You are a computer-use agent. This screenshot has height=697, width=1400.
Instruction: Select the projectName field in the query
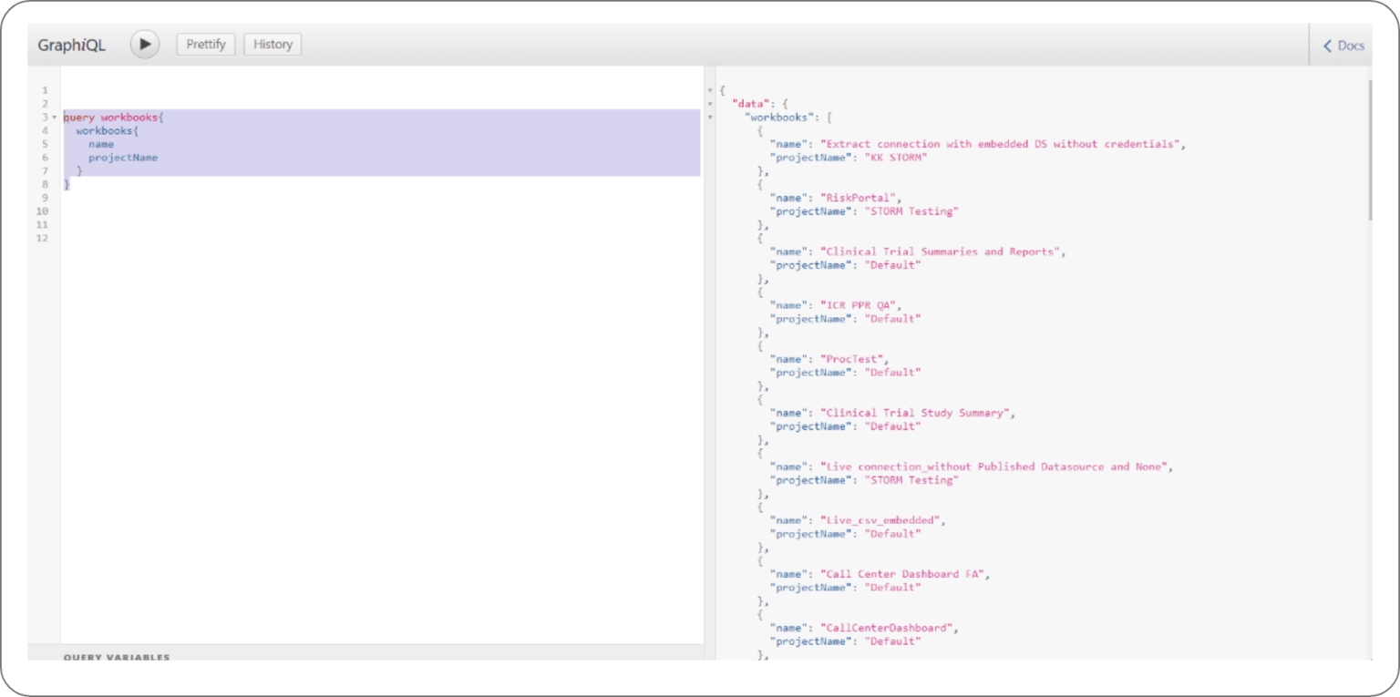[x=124, y=157]
